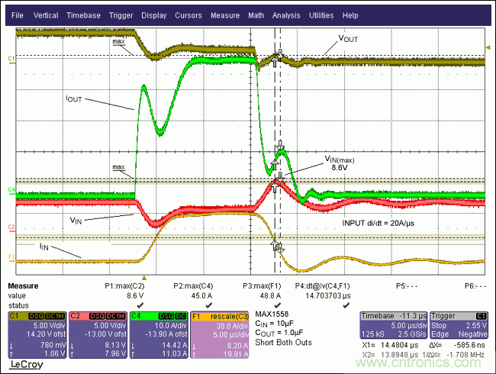Click the F1 marker on left grid edge

11,256
